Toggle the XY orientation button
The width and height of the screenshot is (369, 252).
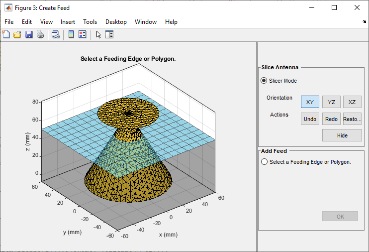click(310, 102)
